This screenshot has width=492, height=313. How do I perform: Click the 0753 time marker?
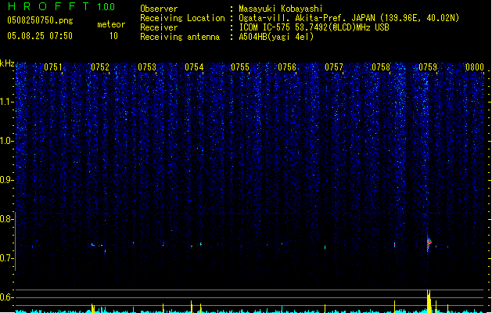click(147, 67)
